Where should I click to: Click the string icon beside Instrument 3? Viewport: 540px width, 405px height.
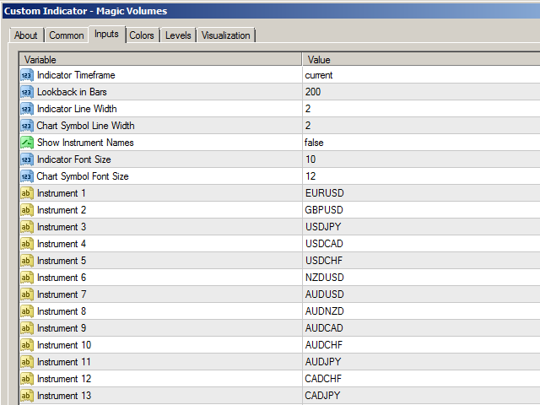click(x=27, y=227)
